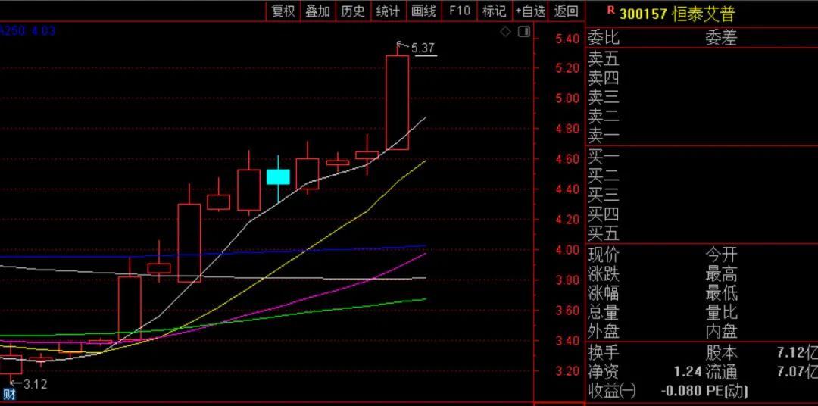Click the 5.37 high price label
The height and width of the screenshot is (406, 818).
click(x=423, y=48)
